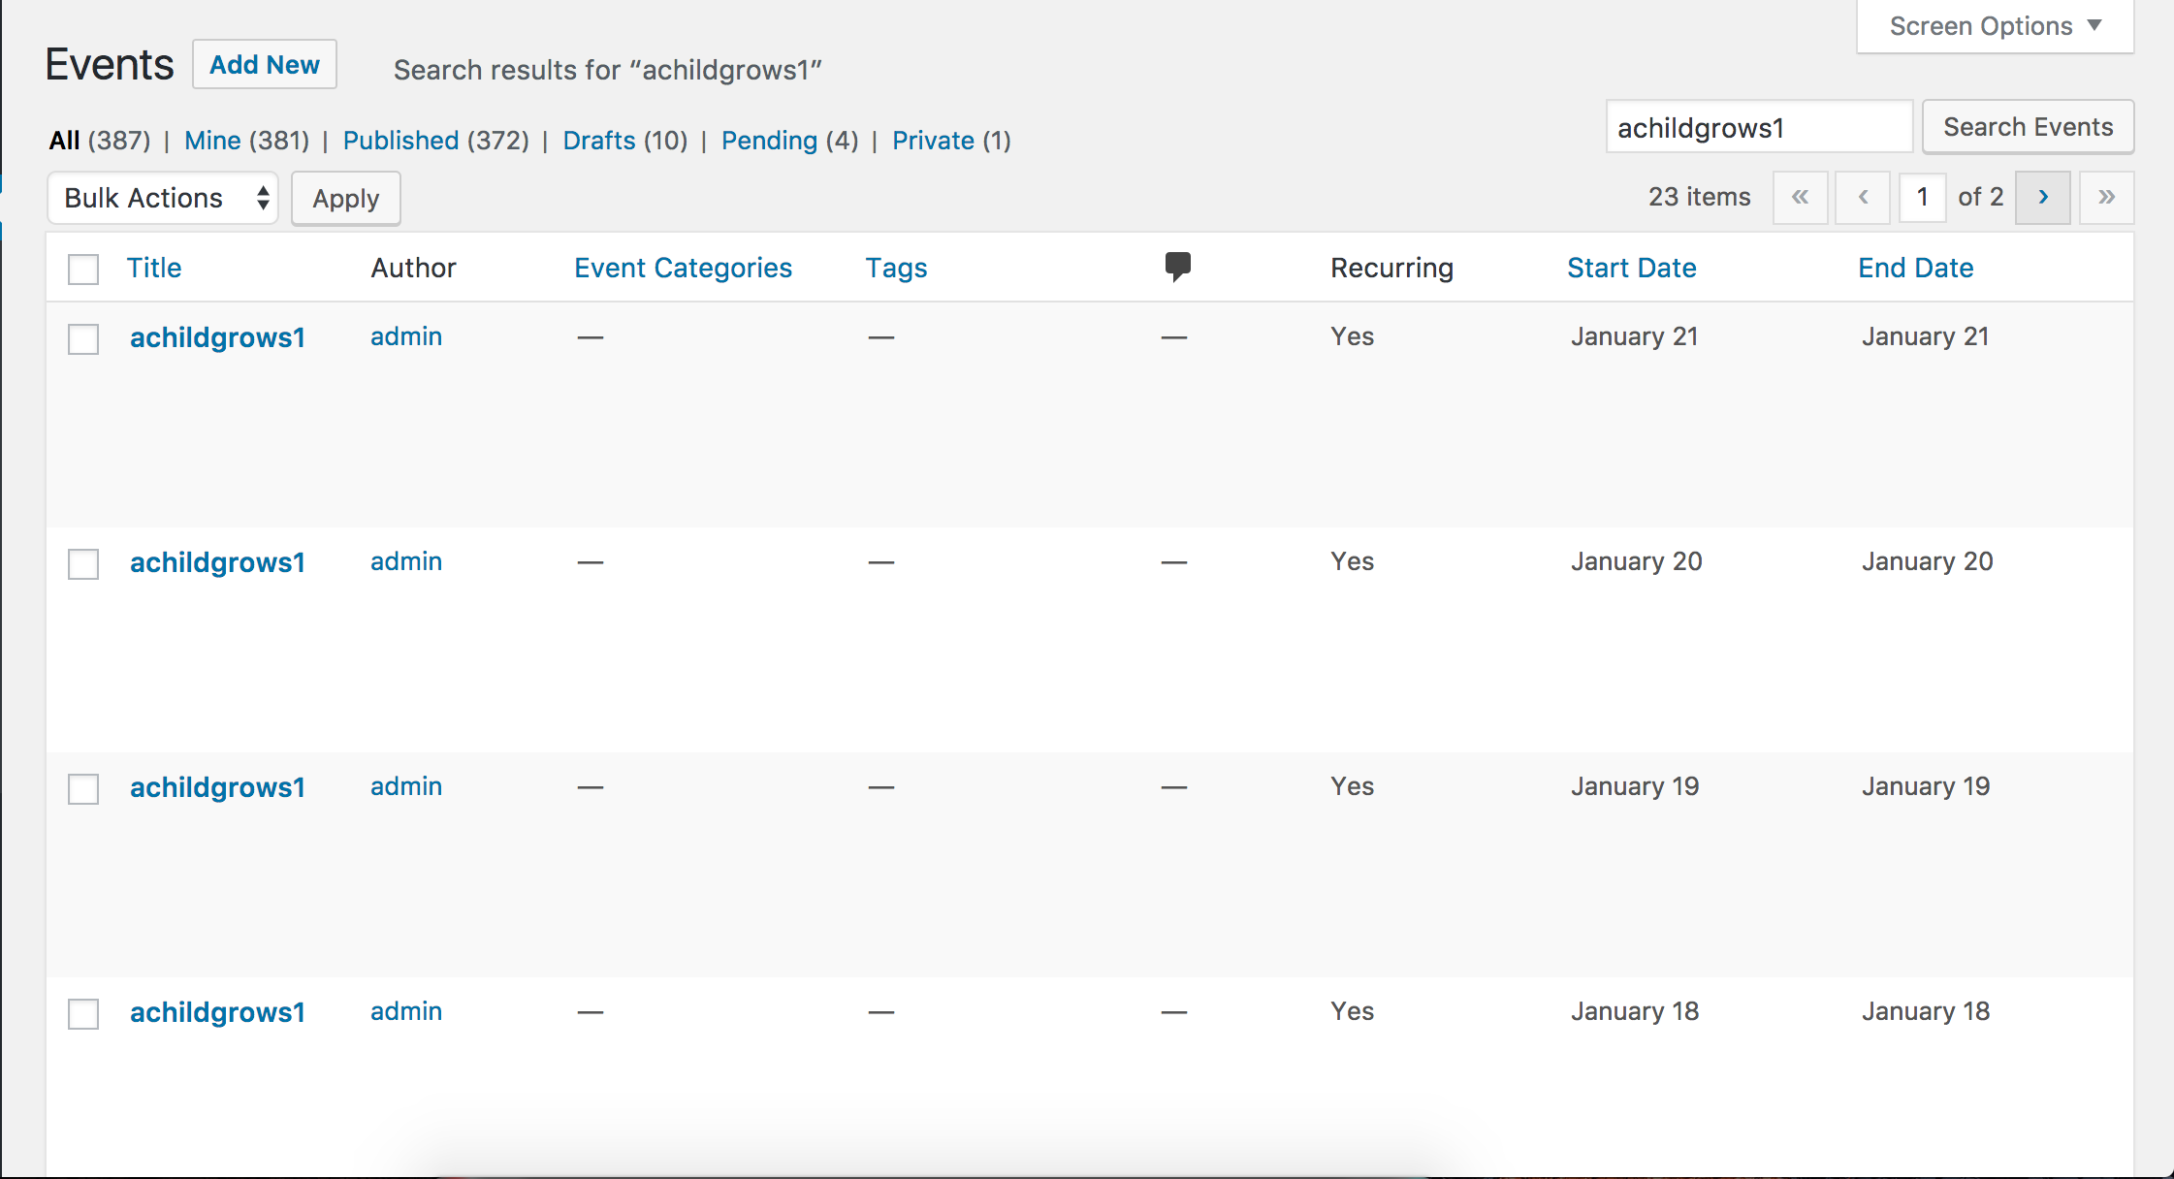The width and height of the screenshot is (2174, 1179).
Task: Click the current page number field
Action: pos(1922,198)
